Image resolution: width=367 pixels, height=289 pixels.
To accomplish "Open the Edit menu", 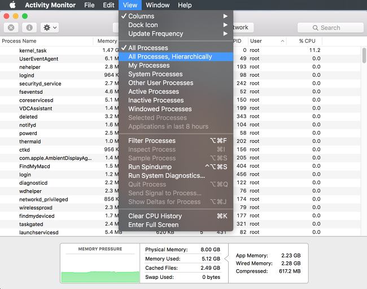I will [108, 5].
